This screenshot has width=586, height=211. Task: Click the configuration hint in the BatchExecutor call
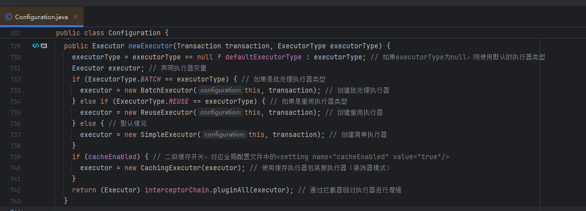220,90
